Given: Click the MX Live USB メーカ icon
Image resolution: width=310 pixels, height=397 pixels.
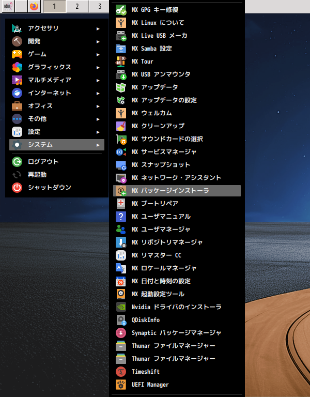Looking at the screenshot, I should click(121, 36).
